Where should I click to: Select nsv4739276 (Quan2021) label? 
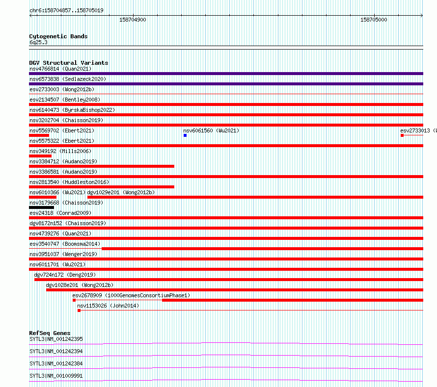[x=60, y=233]
